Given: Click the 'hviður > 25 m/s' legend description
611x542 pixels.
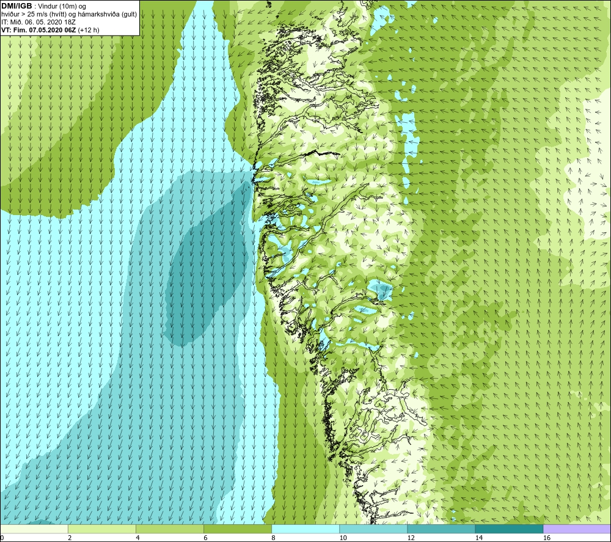Looking at the screenshot, I should click(69, 15).
